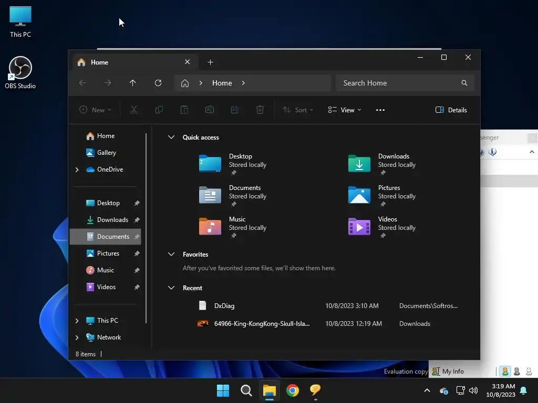This screenshot has height=403, width=538.
Task: Open the See more ellipsis menu
Action: [x=380, y=110]
